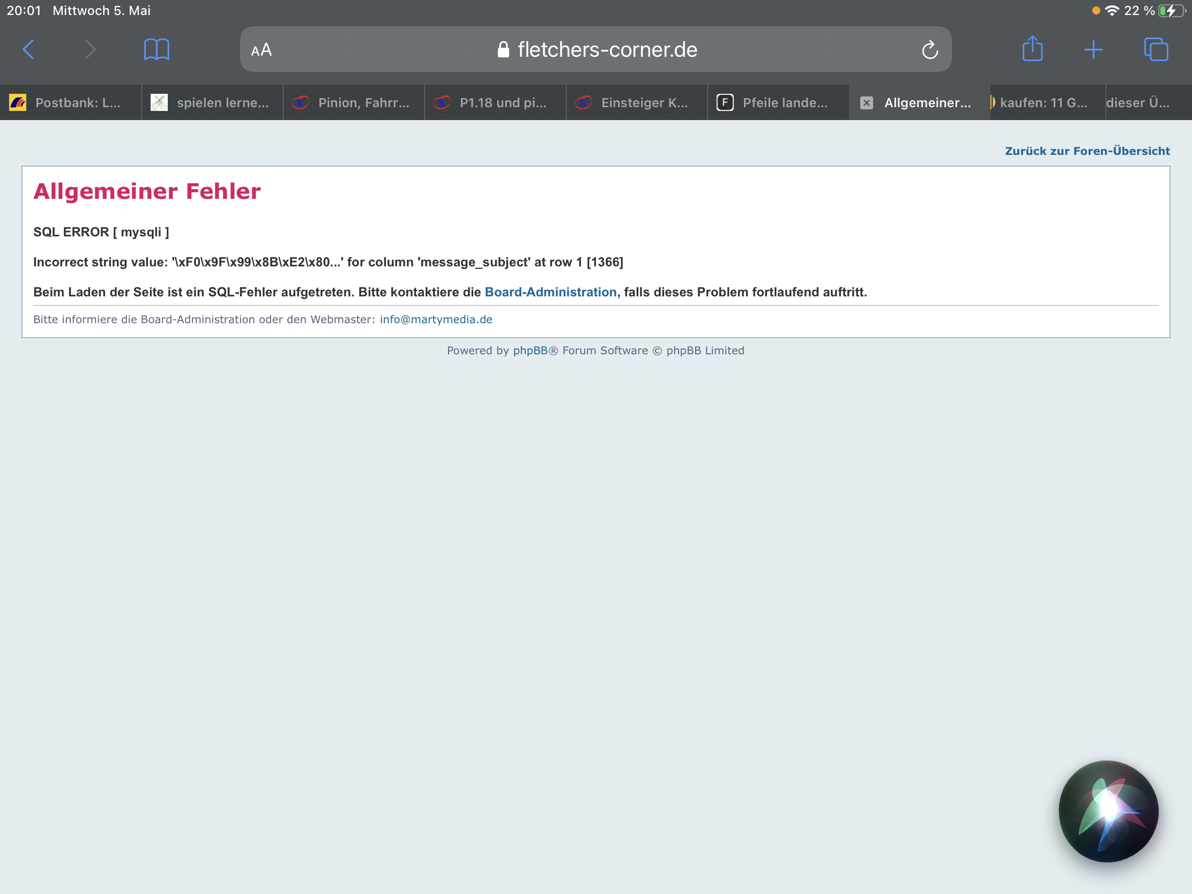
Task: Open the AA reader options menu
Action: tap(262, 50)
